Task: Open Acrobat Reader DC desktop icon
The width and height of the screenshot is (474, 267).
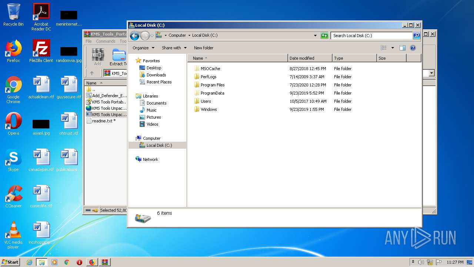Action: point(41,17)
